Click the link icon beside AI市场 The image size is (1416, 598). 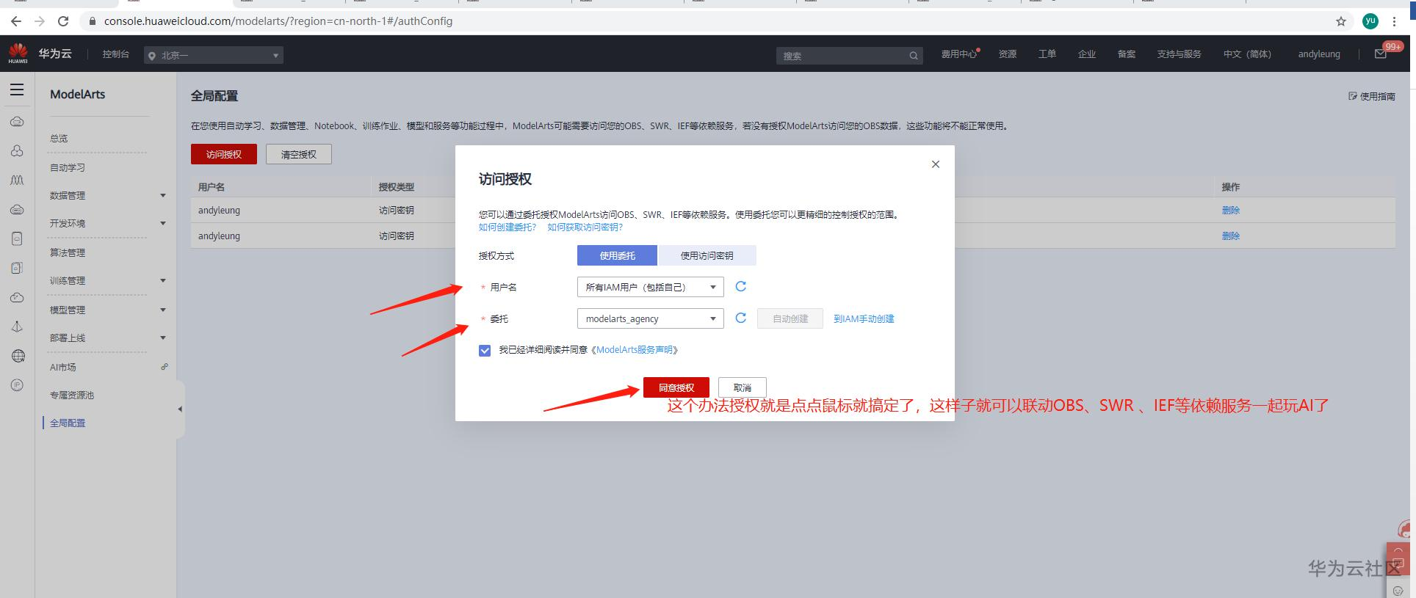pos(165,367)
